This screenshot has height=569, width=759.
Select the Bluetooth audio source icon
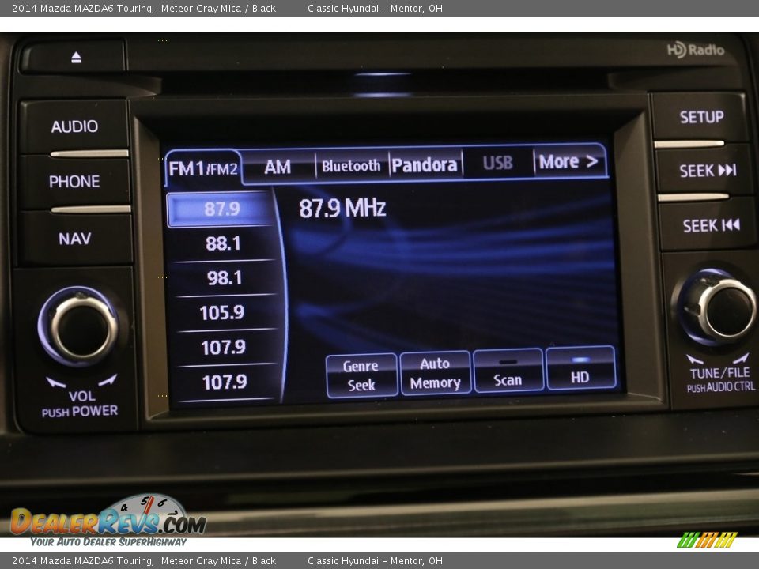(x=351, y=166)
